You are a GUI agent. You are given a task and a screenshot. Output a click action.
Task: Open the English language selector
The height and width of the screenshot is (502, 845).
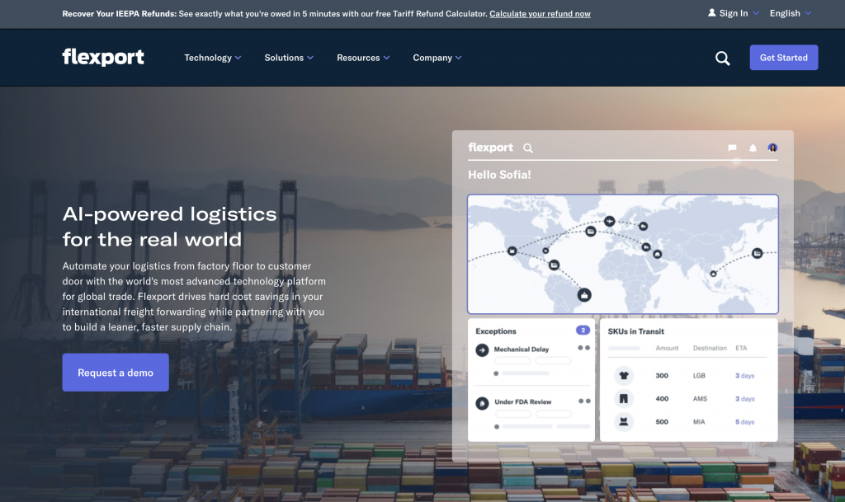pyautogui.click(x=790, y=13)
